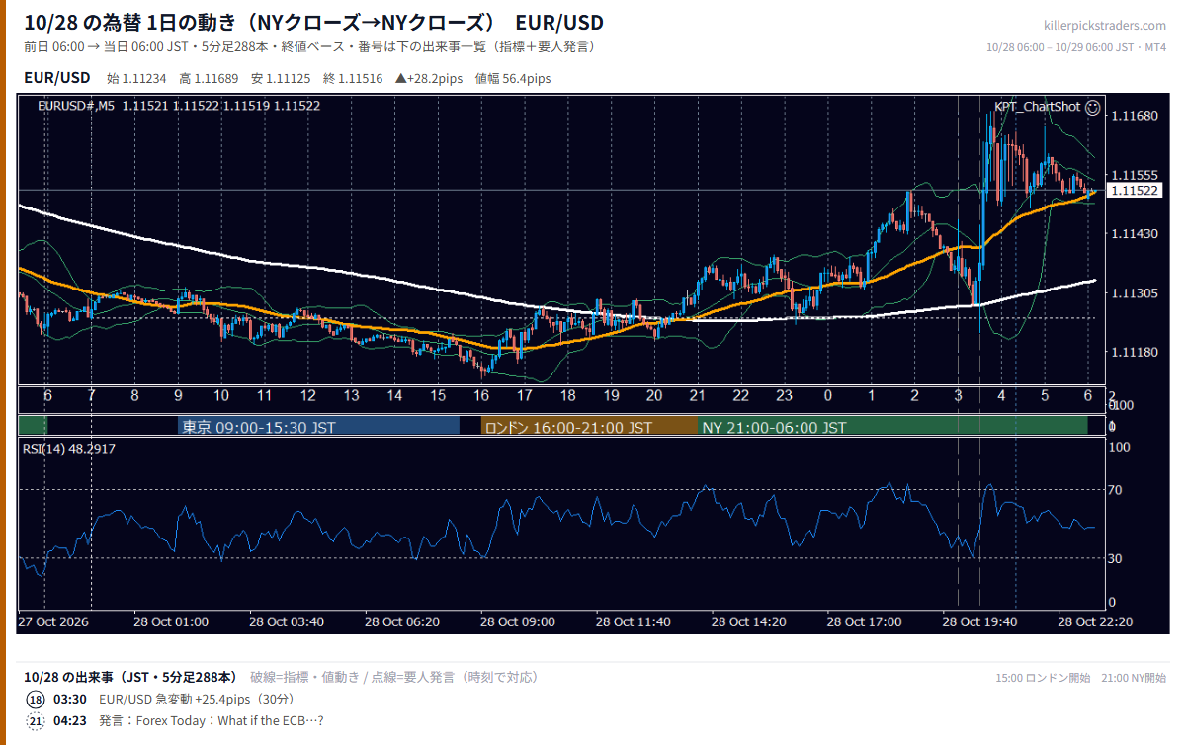Open the killerpickstraders.com link
The height and width of the screenshot is (745, 1186).
pos(1105,26)
